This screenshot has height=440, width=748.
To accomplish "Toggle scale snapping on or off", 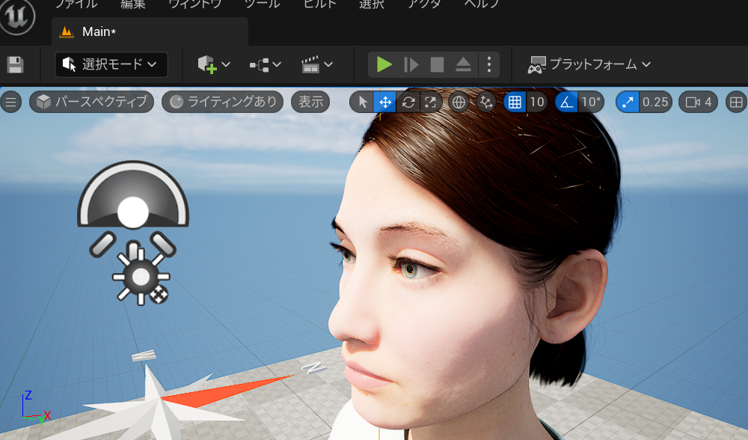I will pyautogui.click(x=628, y=102).
